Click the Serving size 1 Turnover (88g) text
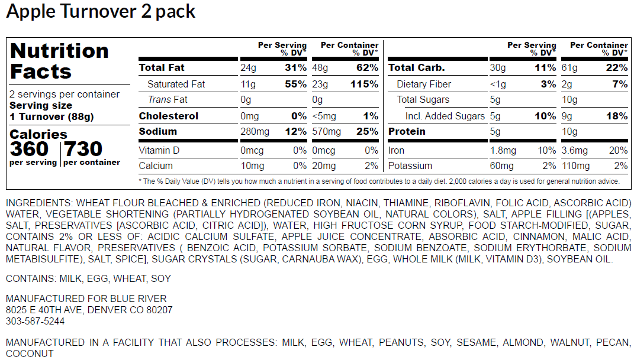Image resolution: width=634 pixels, height=357 pixels. click(x=52, y=111)
